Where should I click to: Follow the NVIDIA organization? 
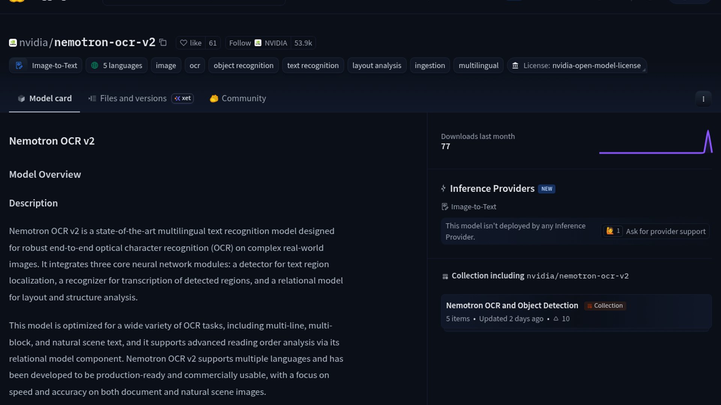tap(240, 43)
